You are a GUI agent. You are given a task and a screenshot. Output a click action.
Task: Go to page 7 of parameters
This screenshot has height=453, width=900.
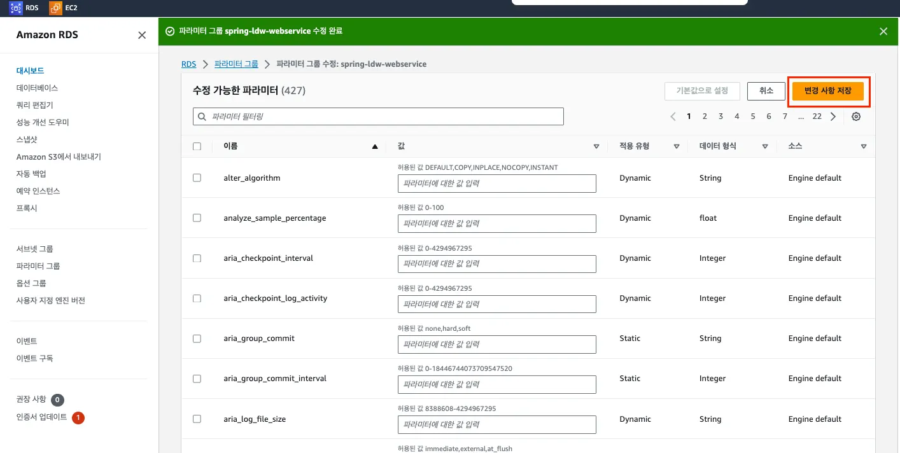785,116
